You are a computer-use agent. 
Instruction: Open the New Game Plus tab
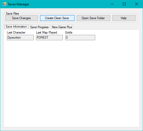click(x=62, y=27)
